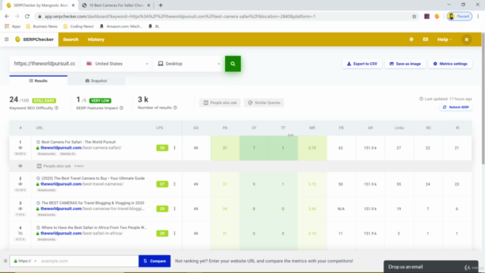Open the United States location dropdown
Screen dimensions: 485x273
click(117, 64)
